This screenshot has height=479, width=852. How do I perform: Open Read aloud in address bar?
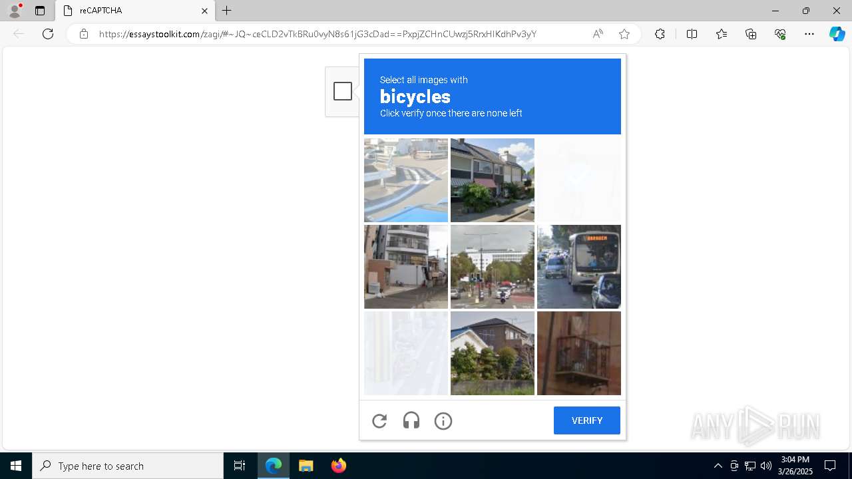[x=598, y=34]
